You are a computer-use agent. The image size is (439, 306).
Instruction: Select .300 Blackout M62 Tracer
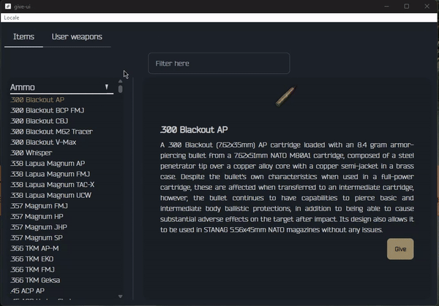pyautogui.click(x=51, y=131)
